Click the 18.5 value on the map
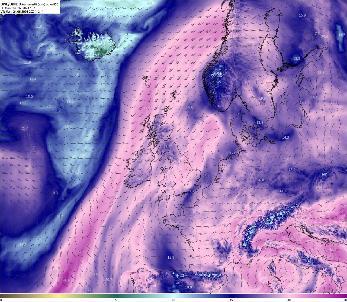The image size is (347, 302). (206, 177)
